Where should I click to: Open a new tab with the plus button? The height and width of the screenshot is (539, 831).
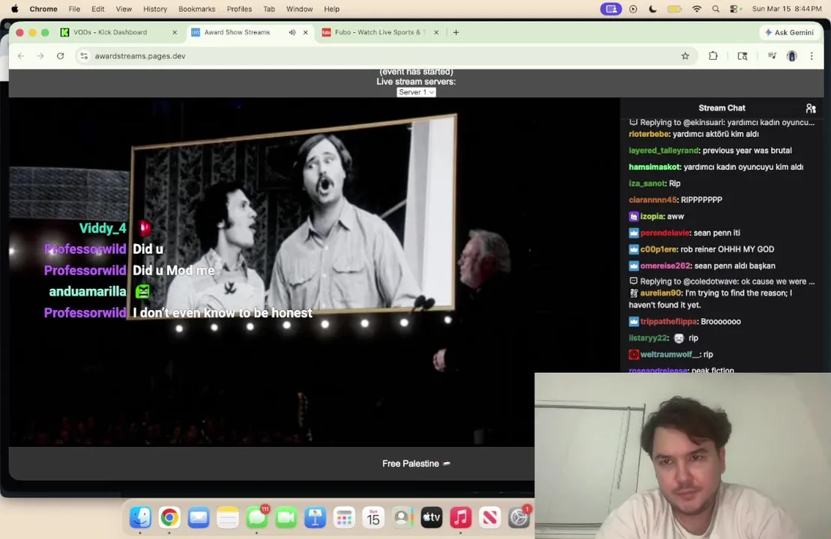pos(456,32)
